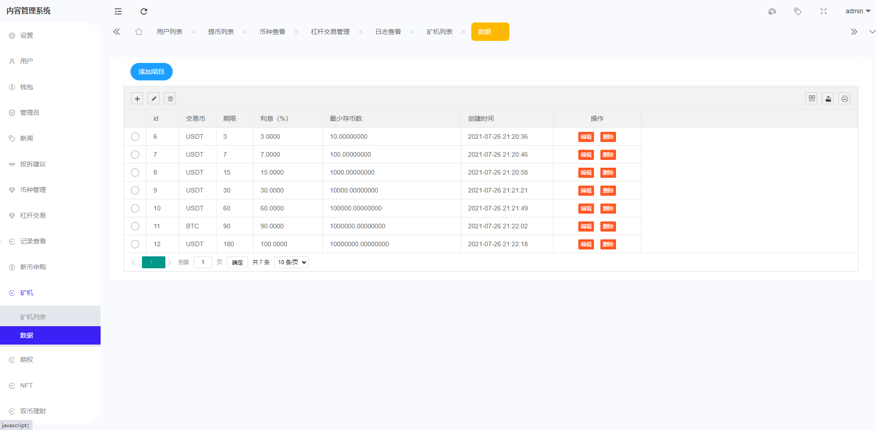Enter fullscreen via the expand icon
This screenshot has height=430, width=876.
824,11
